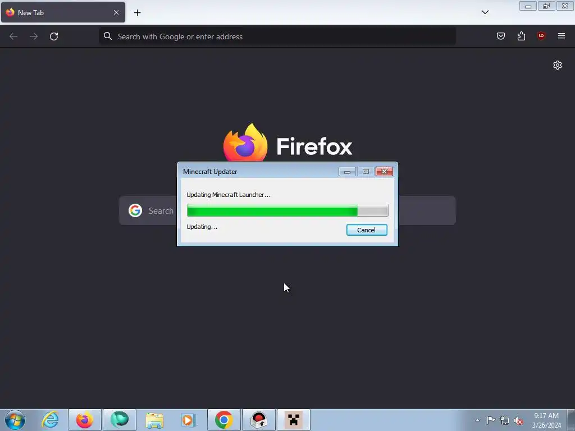Open the teal globe browser on taskbar
The width and height of the screenshot is (575, 431).
(x=120, y=420)
